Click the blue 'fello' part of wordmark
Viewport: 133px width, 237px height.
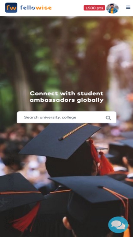click(28, 8)
